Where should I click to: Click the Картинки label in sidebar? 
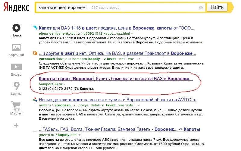pyautogui.click(x=16, y=55)
